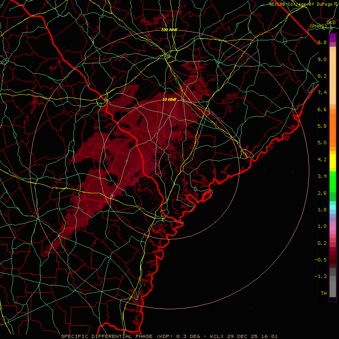Click the 0.2 scale label
Screen dimensions: 339x339
tap(322, 243)
